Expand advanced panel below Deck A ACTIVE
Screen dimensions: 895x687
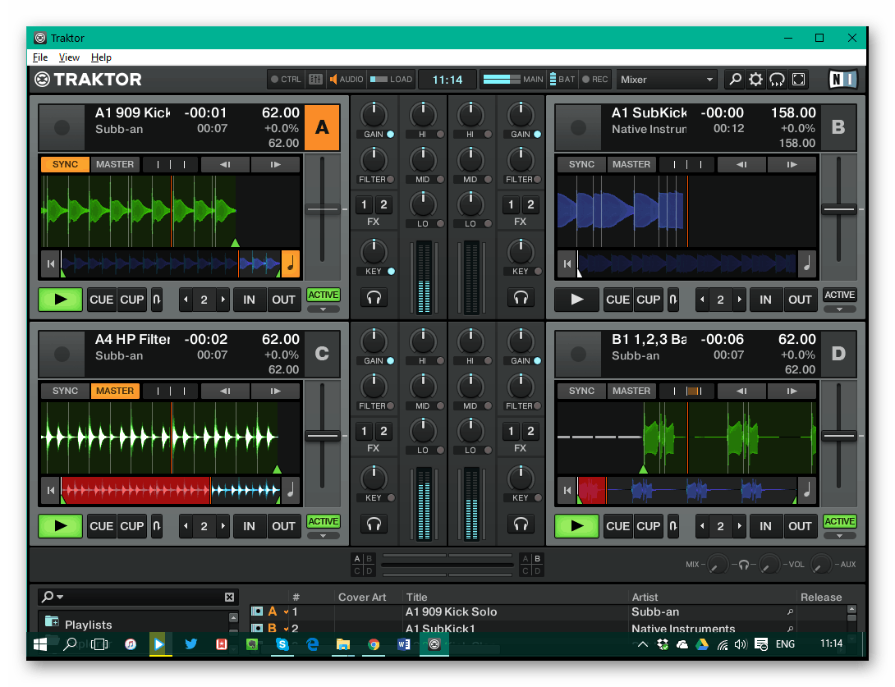324,309
